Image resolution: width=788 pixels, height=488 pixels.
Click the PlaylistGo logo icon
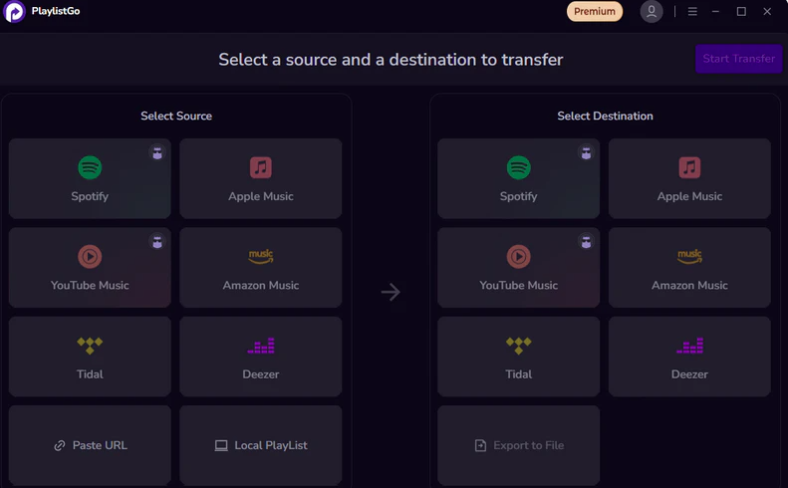click(x=14, y=12)
